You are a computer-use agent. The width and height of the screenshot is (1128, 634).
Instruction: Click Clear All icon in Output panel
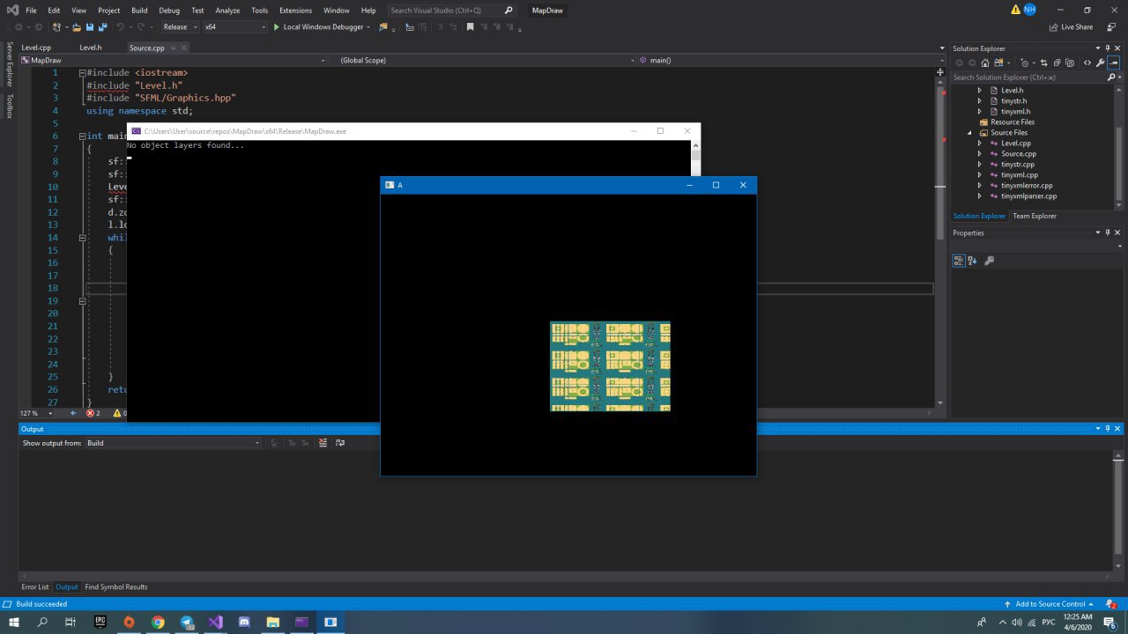click(323, 443)
